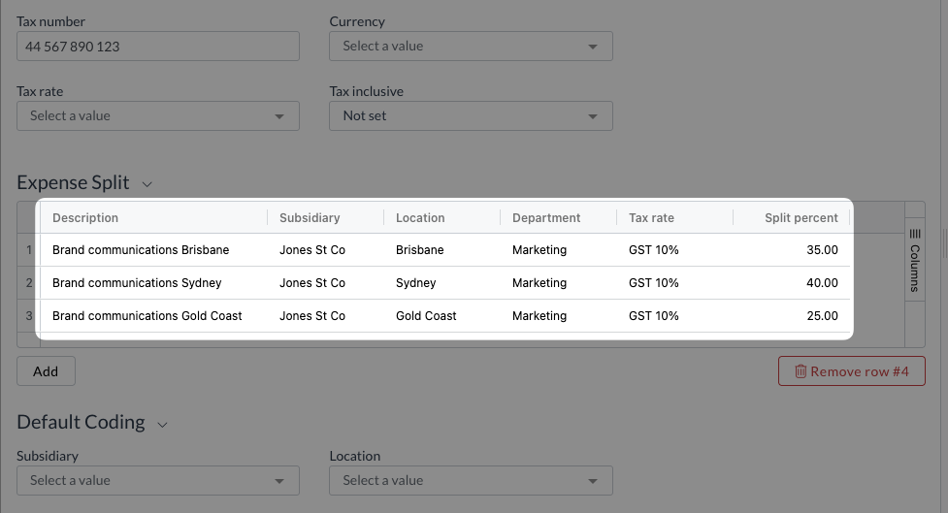Screen dimensions: 948x513
Task: Click trash icon in Remove row button
Action: (x=801, y=371)
